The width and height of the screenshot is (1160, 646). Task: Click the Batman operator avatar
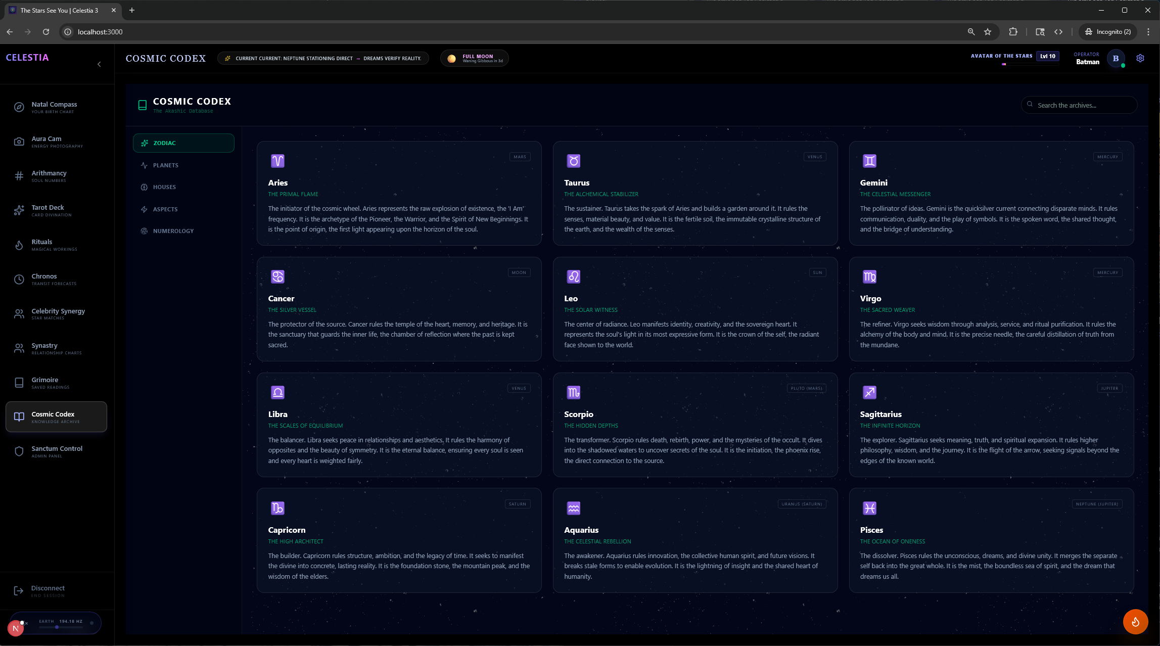click(1116, 58)
